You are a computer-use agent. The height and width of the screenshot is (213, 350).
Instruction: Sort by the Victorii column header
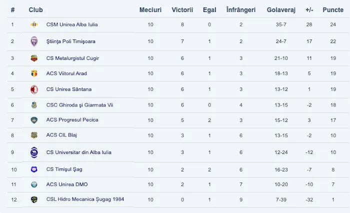tap(182, 9)
